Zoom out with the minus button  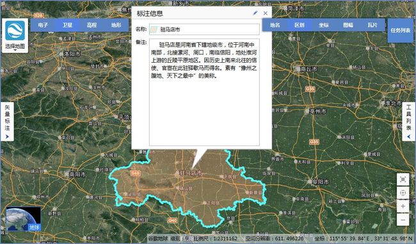(403, 220)
